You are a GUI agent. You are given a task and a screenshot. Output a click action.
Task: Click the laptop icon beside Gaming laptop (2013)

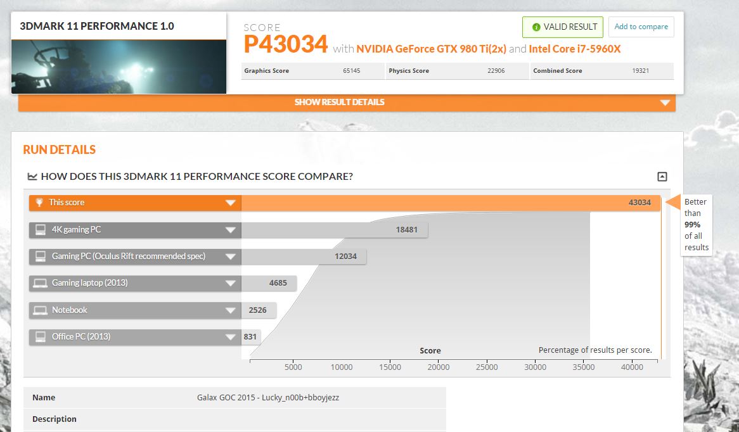[40, 283]
